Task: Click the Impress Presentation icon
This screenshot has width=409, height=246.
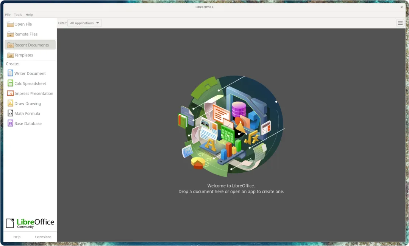Action: pyautogui.click(x=10, y=93)
